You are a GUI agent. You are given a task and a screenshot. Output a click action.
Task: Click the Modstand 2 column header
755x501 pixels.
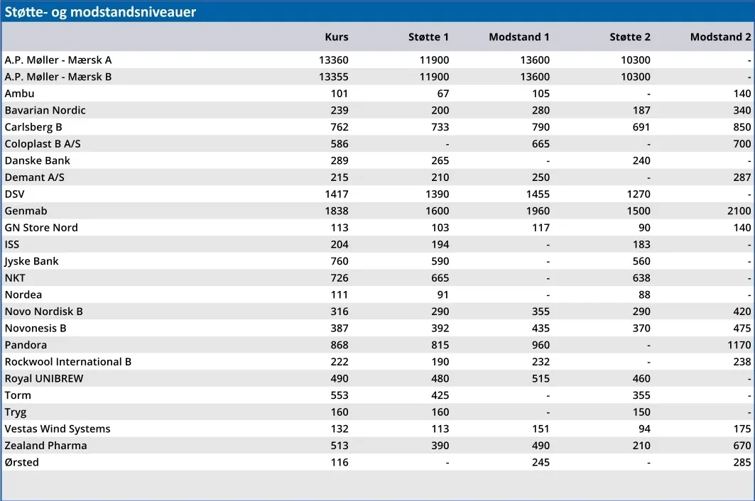coord(720,37)
